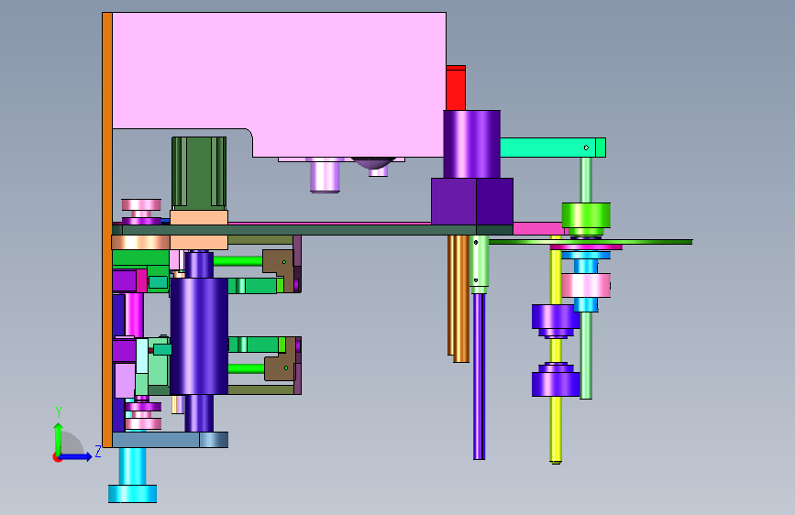Select the upper brown bracket
795x515 pixels.
pyautogui.click(x=279, y=270)
